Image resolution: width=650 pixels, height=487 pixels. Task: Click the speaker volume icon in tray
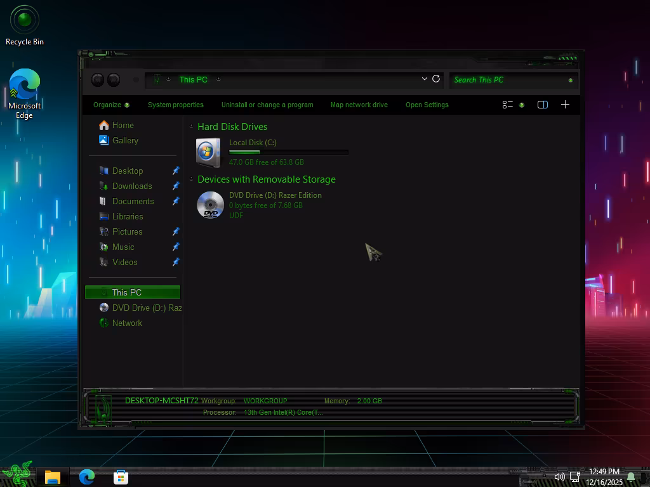point(559,477)
